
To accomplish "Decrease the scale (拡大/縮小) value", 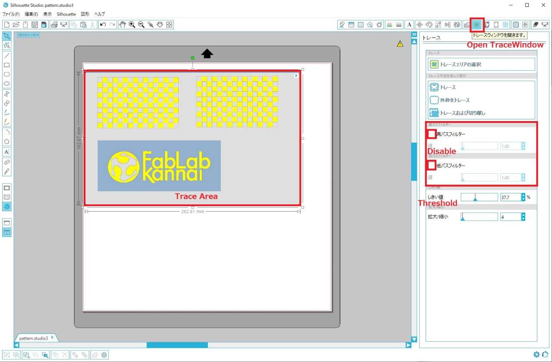I will (523, 218).
